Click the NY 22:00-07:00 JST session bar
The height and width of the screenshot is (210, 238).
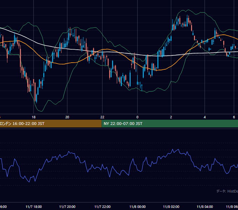(x=170, y=124)
